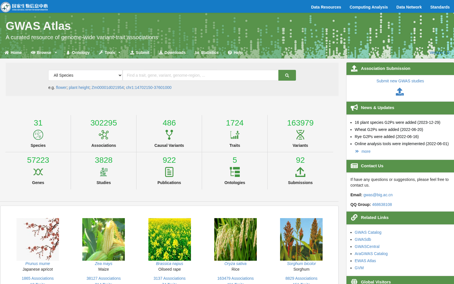Open the All Species dropdown
Screen dimensions: 454x284
coord(85,75)
